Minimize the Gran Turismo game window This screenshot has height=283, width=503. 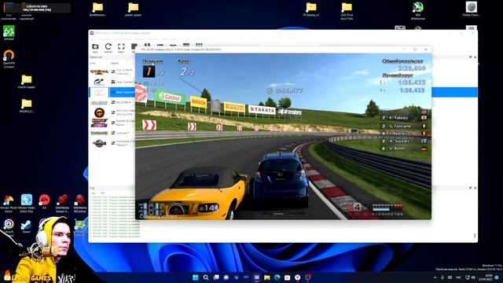pyautogui.click(x=404, y=50)
